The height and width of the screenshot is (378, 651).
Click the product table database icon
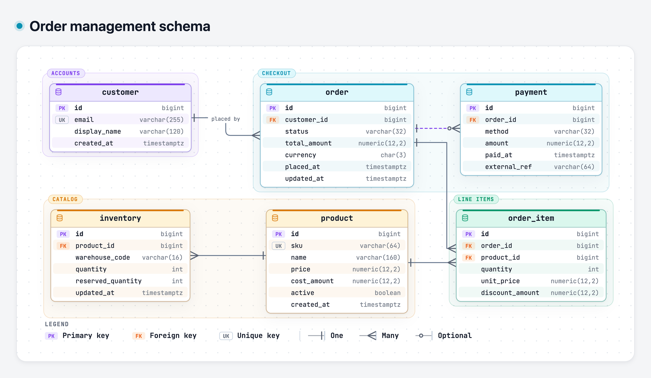[275, 218]
